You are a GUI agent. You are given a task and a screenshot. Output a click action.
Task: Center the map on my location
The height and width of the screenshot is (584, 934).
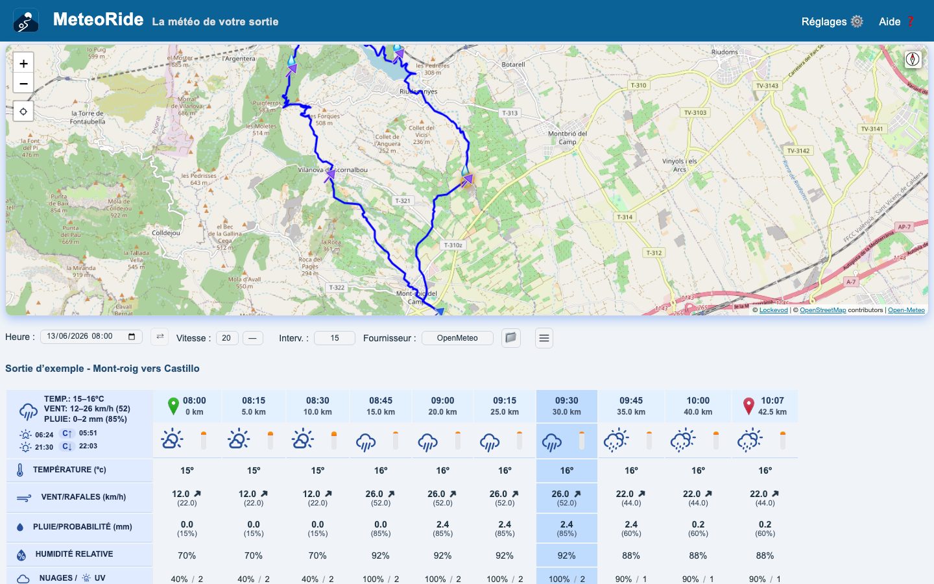click(23, 112)
